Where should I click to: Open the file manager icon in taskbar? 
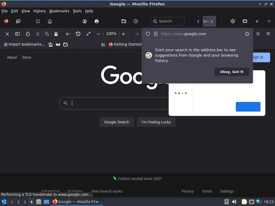[x=39, y=202]
